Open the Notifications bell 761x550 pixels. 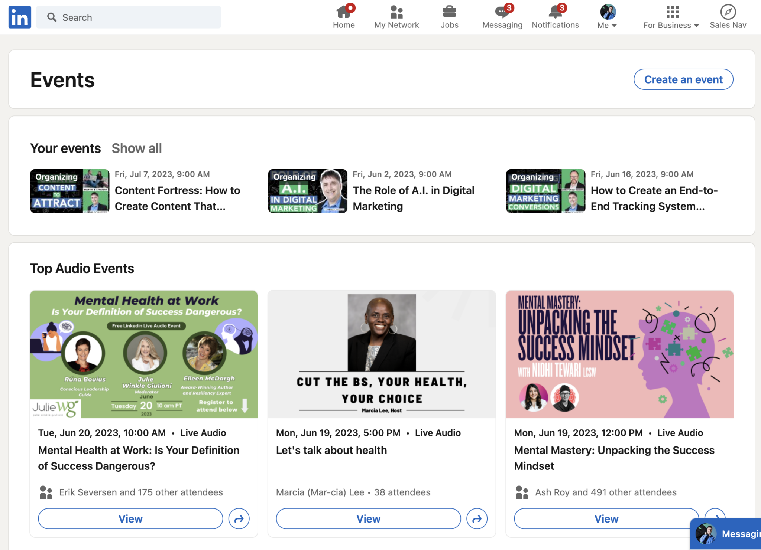click(555, 12)
